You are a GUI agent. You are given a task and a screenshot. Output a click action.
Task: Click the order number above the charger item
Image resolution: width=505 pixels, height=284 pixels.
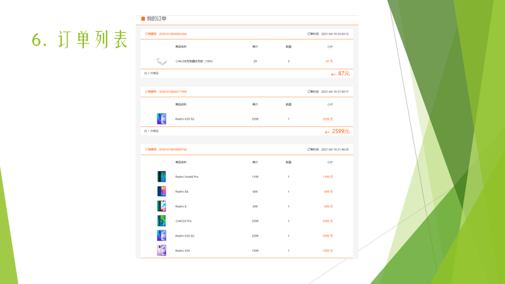click(166, 34)
